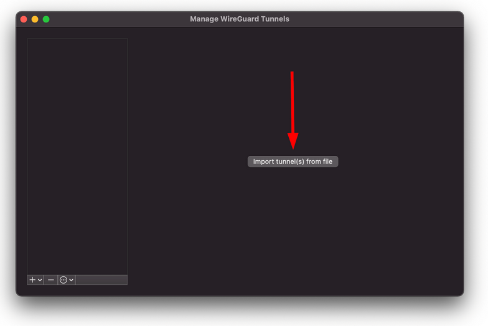Expand the chevron beside the plus icon
Viewport: 488px width, 326px height.
40,280
